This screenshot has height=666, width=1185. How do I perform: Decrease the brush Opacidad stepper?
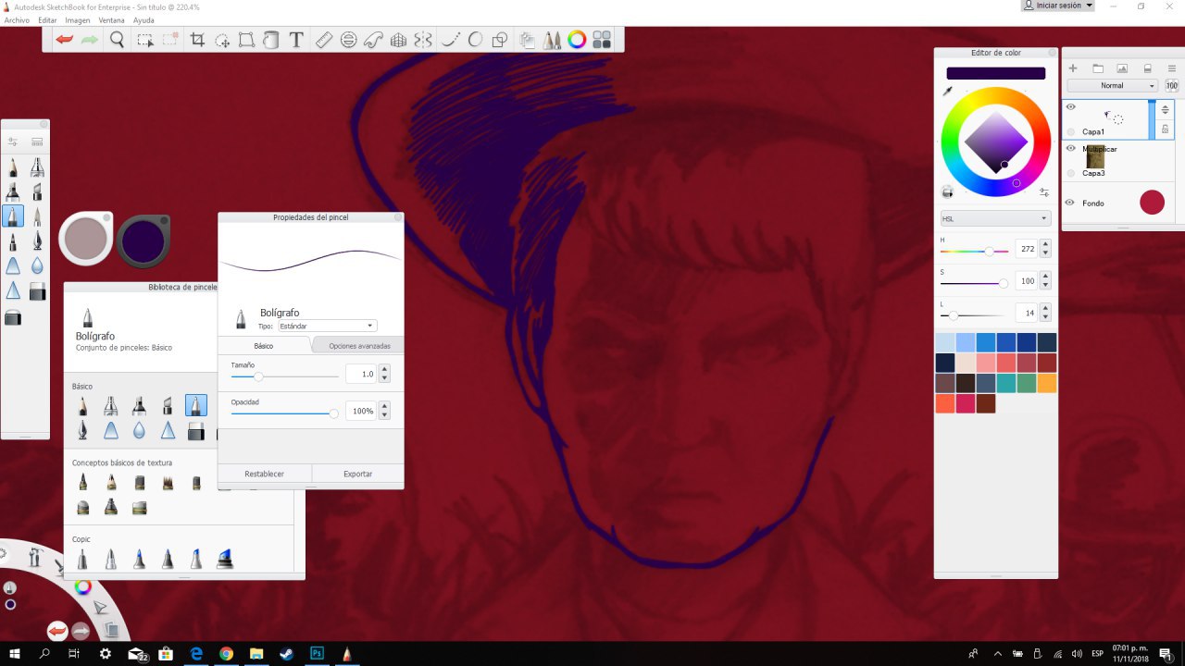click(384, 415)
